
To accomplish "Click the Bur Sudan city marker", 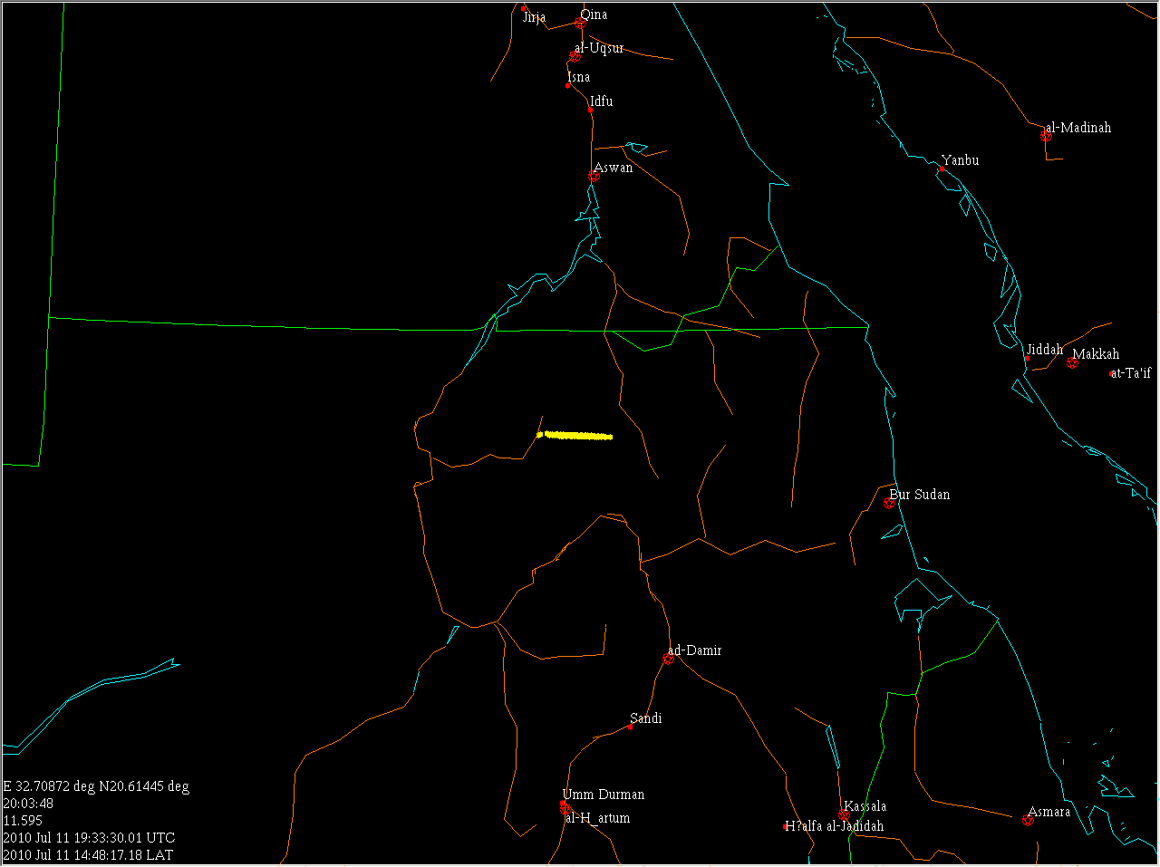I will click(x=889, y=503).
